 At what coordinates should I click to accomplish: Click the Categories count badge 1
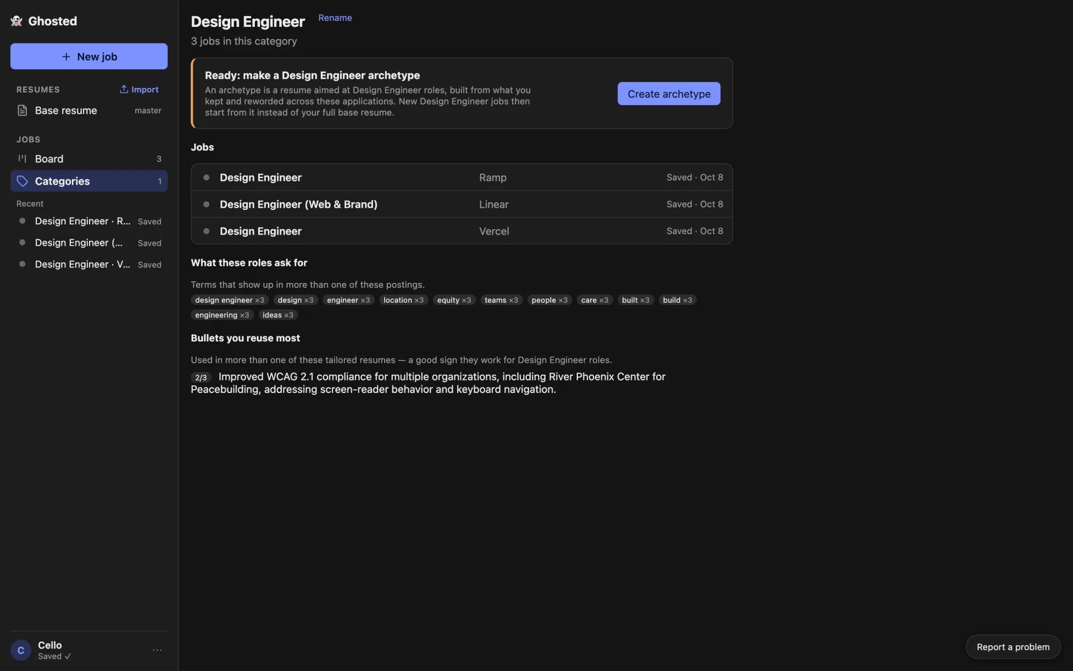(159, 181)
